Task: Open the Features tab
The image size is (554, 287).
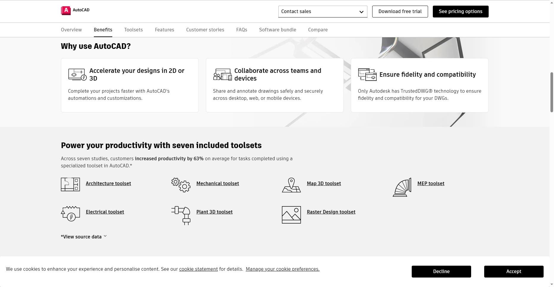Action: coord(165,30)
